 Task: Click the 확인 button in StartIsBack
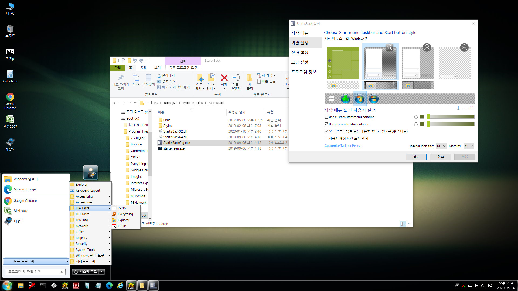click(x=416, y=157)
